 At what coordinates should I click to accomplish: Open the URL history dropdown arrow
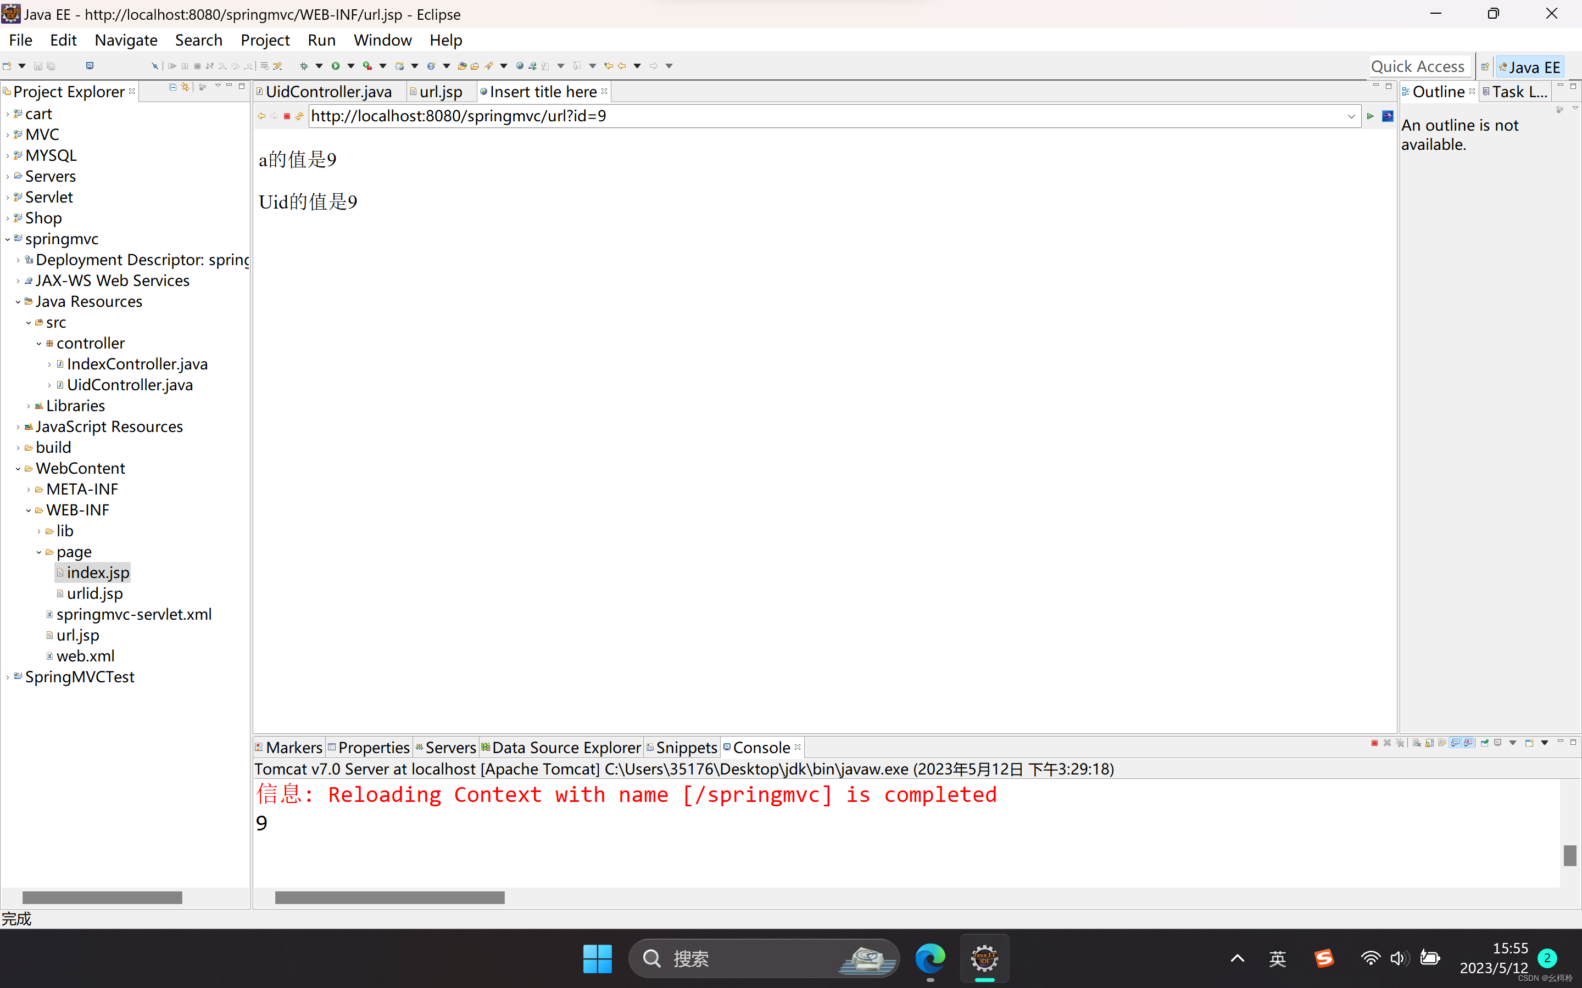[x=1351, y=116]
